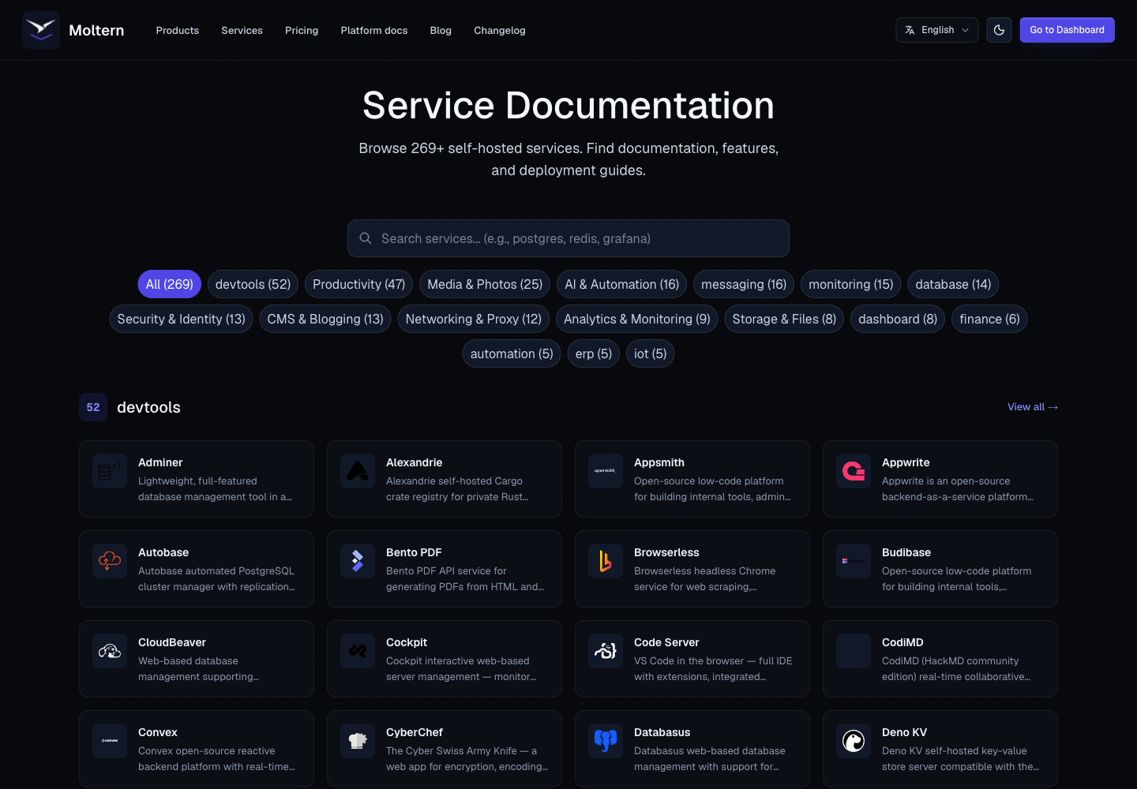This screenshot has width=1137, height=789.
Task: Filter by Networking & Proxy (12)
Action: (473, 319)
